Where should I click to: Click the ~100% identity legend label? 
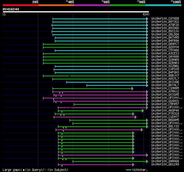[176, 2]
